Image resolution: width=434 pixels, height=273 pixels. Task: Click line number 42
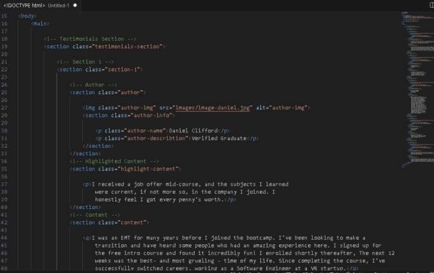pos(4,222)
